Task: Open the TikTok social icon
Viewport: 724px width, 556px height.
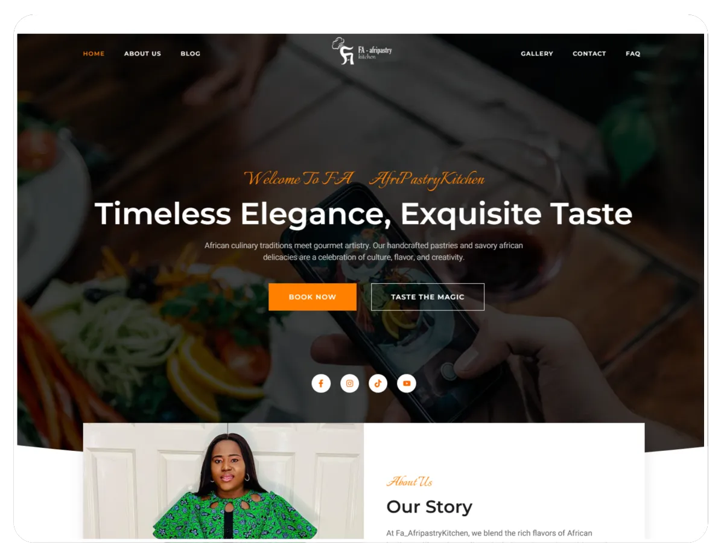Action: coord(378,383)
